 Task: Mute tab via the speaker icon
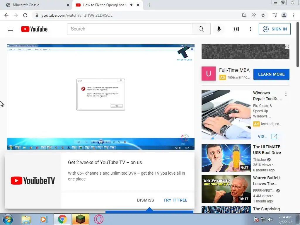(132, 5)
